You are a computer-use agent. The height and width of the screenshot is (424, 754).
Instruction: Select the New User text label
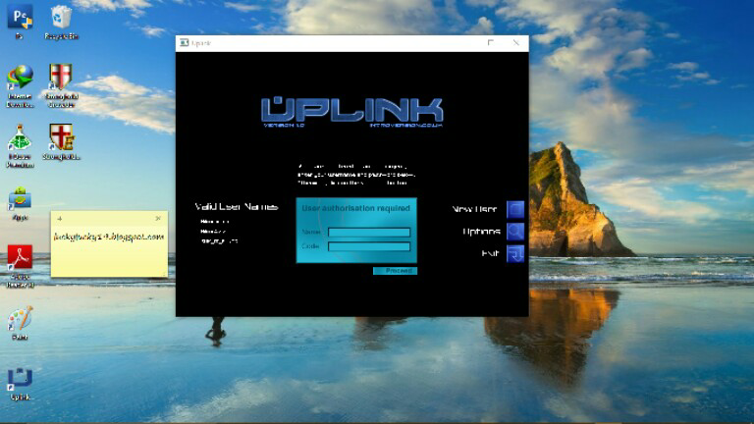[474, 209]
